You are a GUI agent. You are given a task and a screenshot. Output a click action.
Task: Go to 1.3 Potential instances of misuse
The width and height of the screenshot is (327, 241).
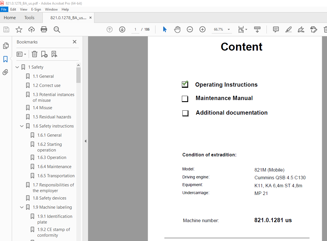pyautogui.click(x=53, y=97)
